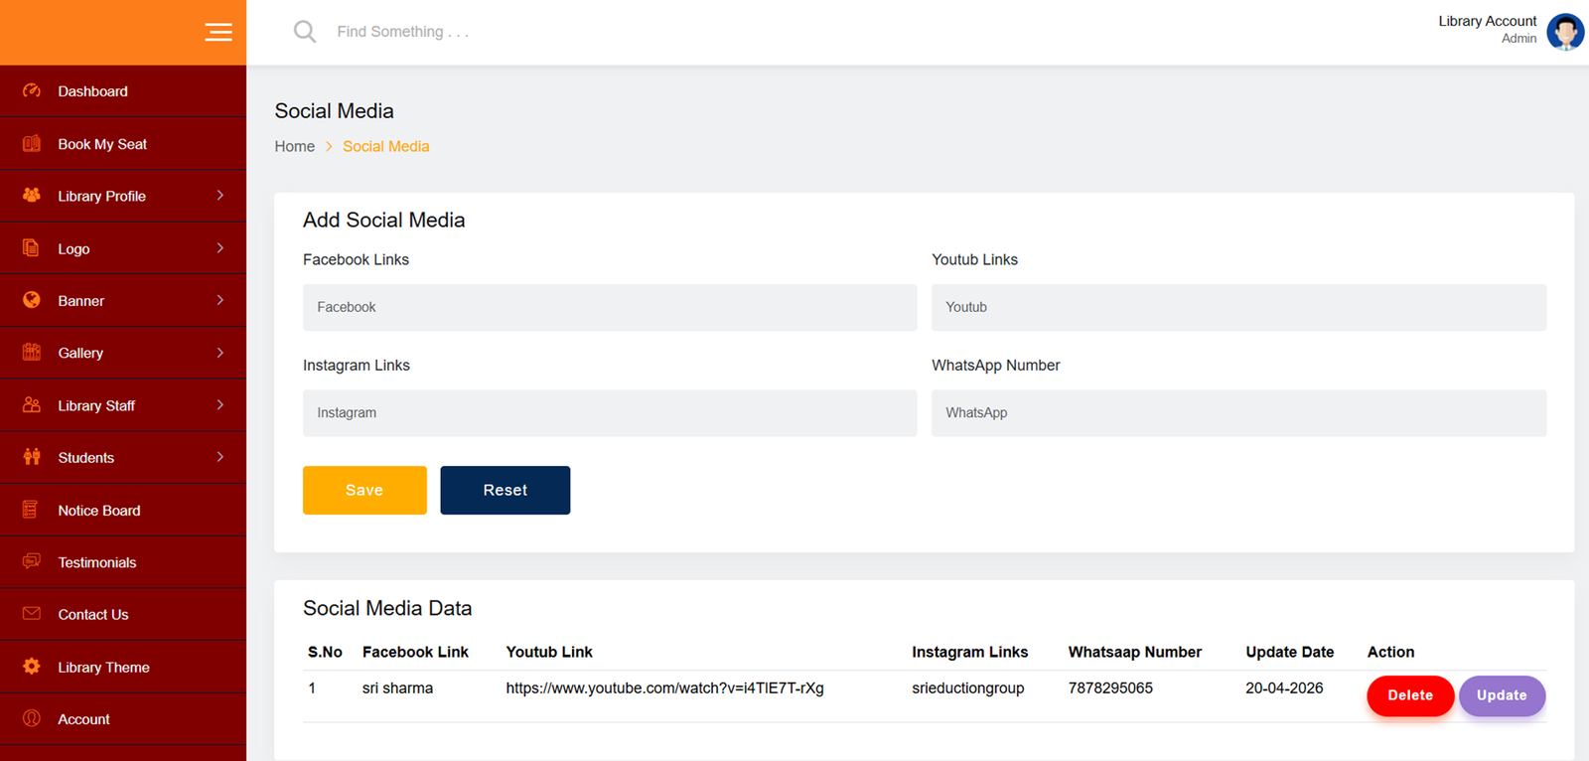Image resolution: width=1589 pixels, height=761 pixels.
Task: Toggle the hamburger sidebar menu icon
Action: coord(218,33)
